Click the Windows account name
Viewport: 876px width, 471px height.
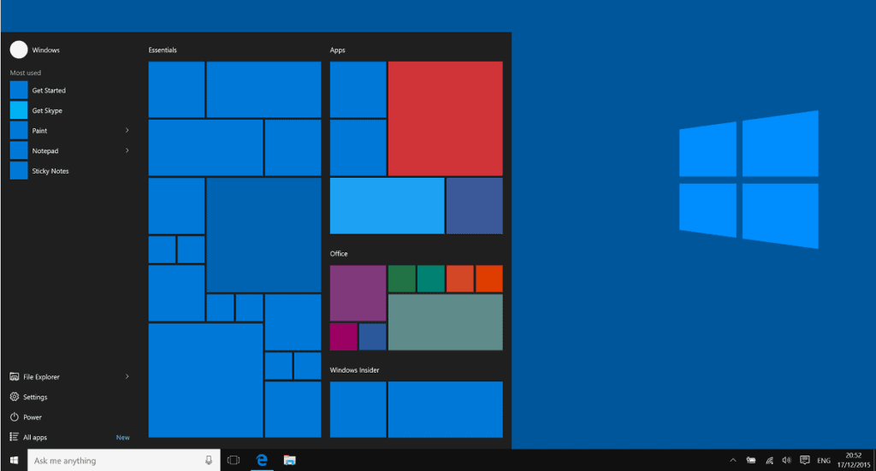(46, 50)
